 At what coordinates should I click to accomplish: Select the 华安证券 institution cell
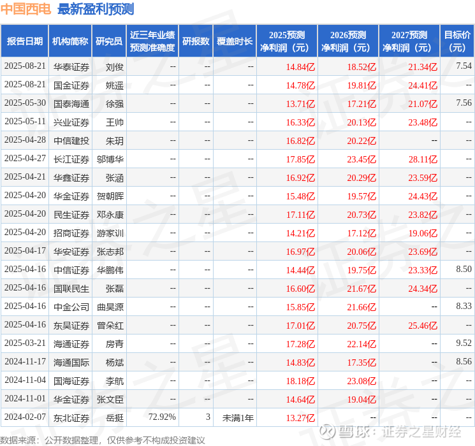coord(71,252)
